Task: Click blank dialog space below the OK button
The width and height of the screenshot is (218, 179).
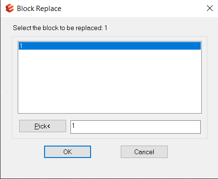Action: pos(68,167)
